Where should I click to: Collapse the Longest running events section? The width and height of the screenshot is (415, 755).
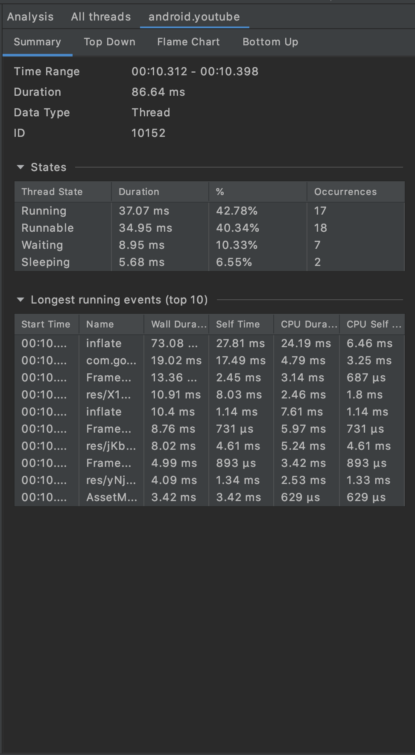click(20, 300)
